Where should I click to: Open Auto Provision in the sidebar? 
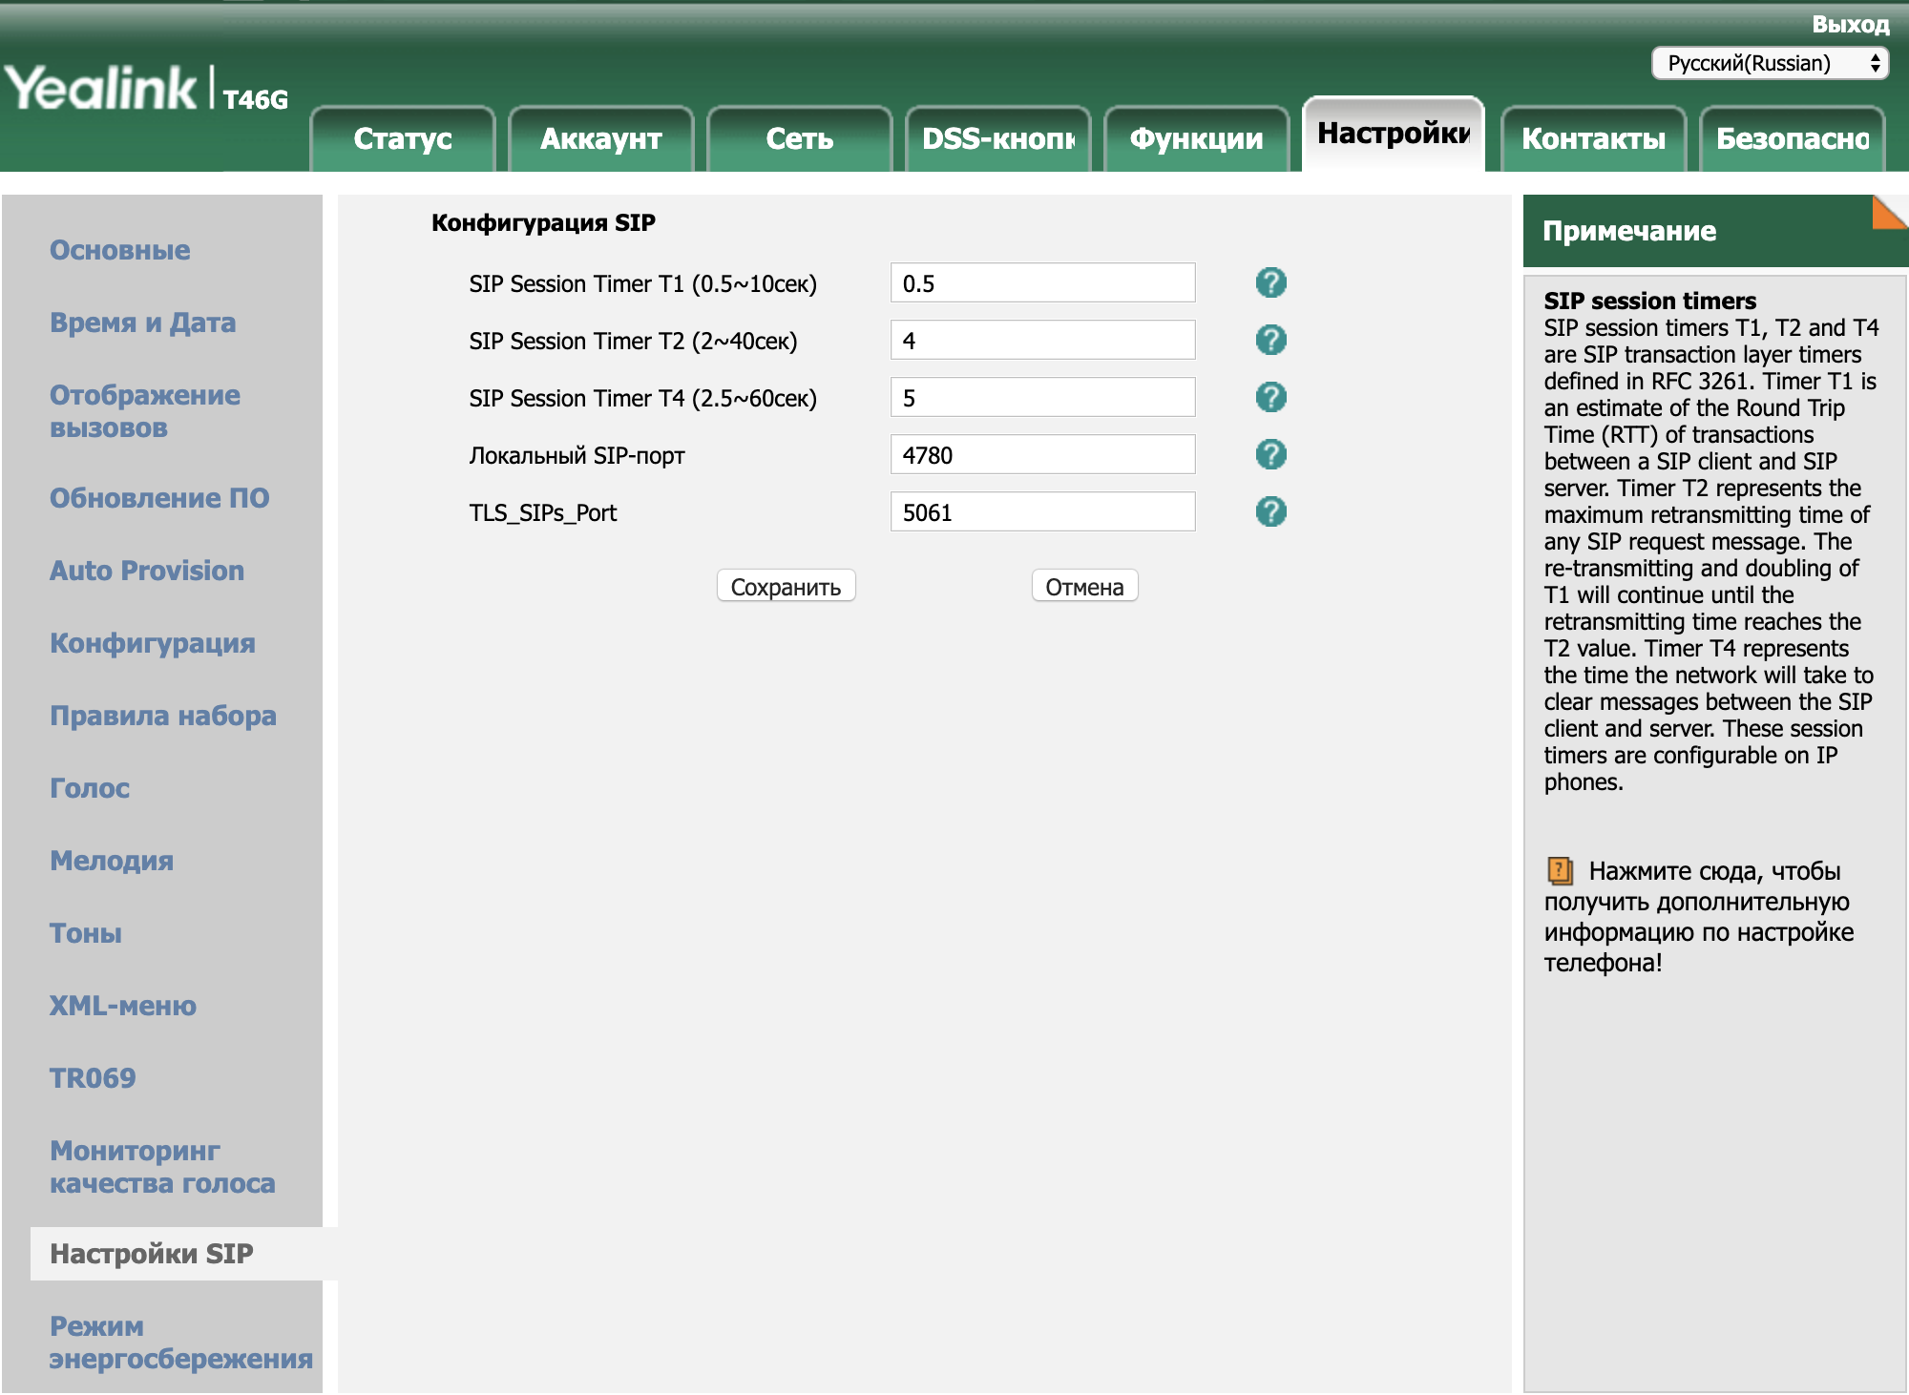pyautogui.click(x=147, y=571)
